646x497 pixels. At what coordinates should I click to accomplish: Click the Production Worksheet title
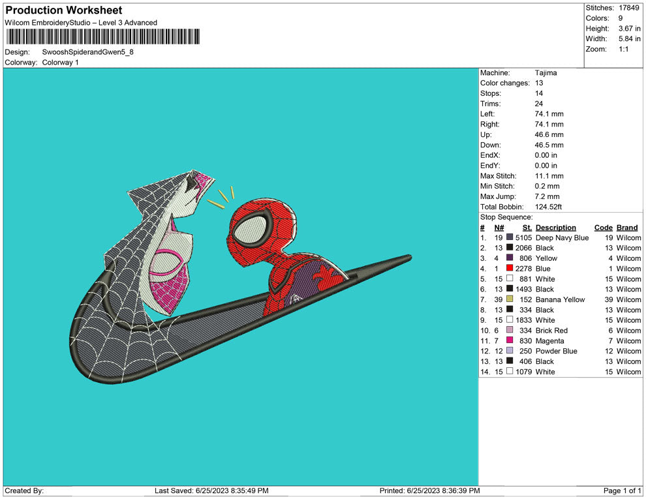point(63,10)
